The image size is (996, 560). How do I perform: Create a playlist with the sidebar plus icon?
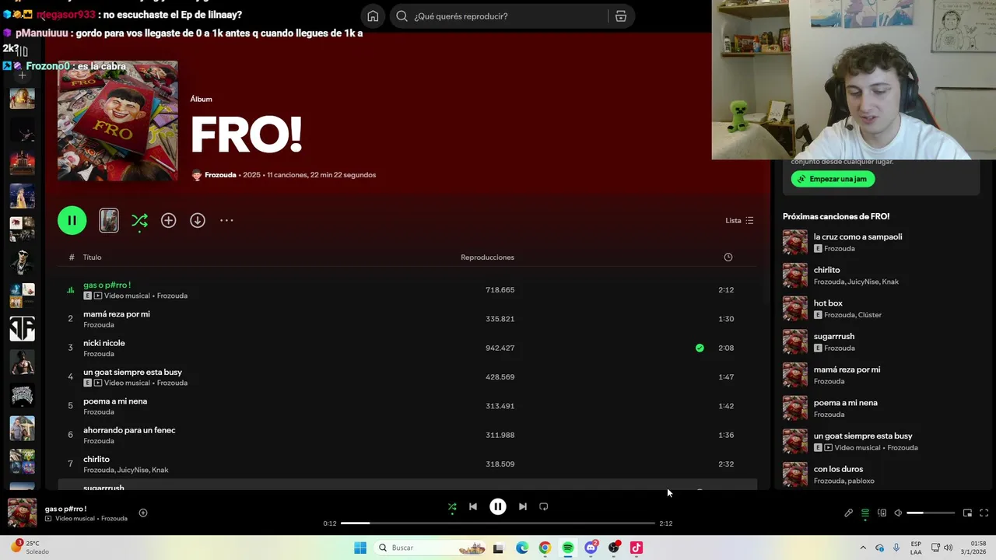pyautogui.click(x=22, y=75)
